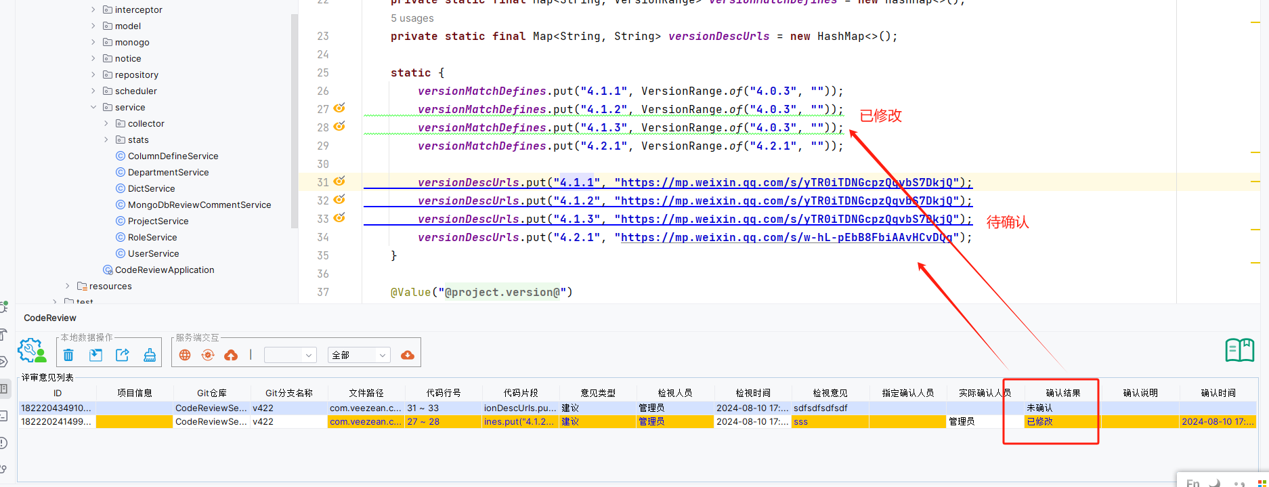Image resolution: width=1269 pixels, height=487 pixels.
Task: Click the review marker on line 27
Action: [x=340, y=108]
